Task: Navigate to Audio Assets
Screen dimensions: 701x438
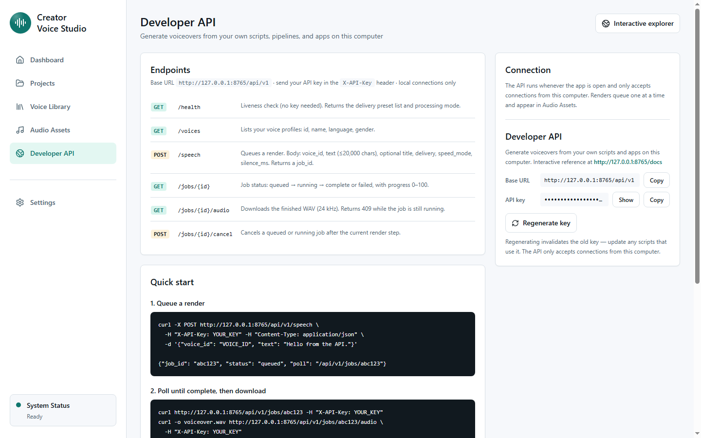Action: coord(63,130)
